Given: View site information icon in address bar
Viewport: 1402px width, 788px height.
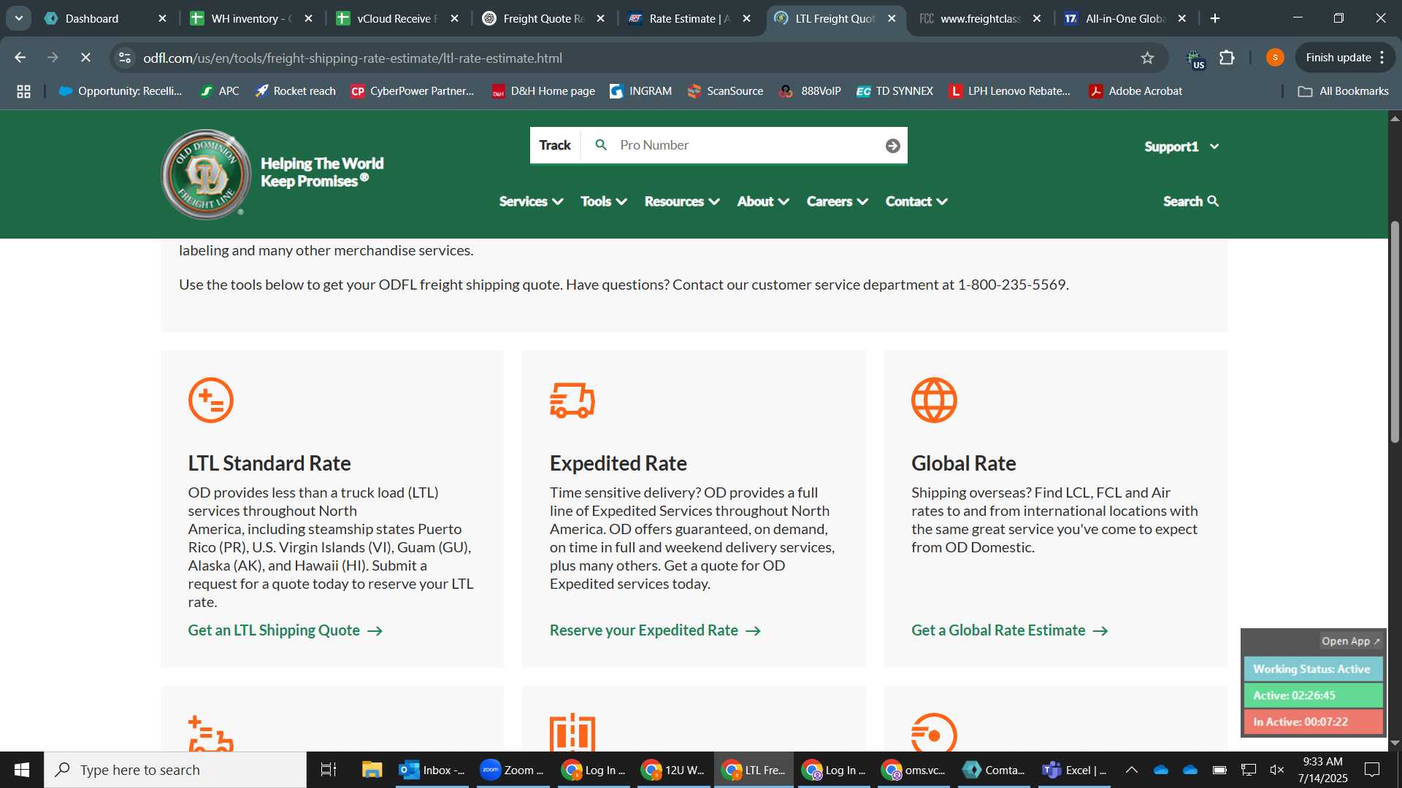Looking at the screenshot, I should coord(125,58).
